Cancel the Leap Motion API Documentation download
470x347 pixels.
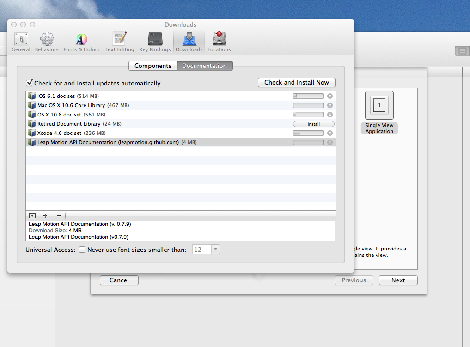coord(330,142)
